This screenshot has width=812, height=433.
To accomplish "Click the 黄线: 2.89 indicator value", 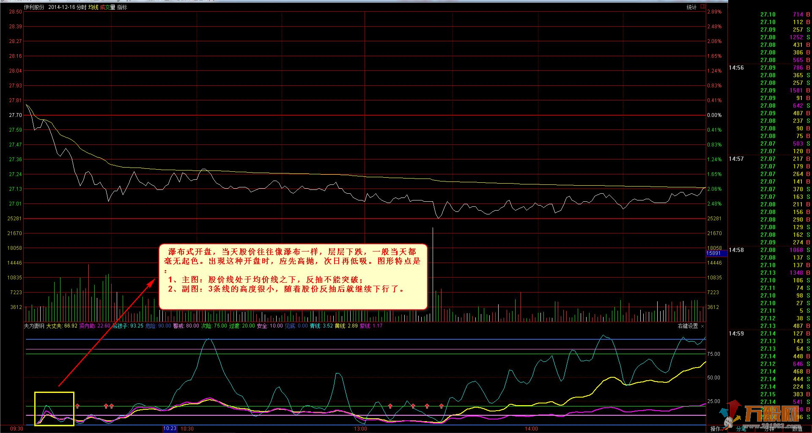I will pyautogui.click(x=346, y=326).
